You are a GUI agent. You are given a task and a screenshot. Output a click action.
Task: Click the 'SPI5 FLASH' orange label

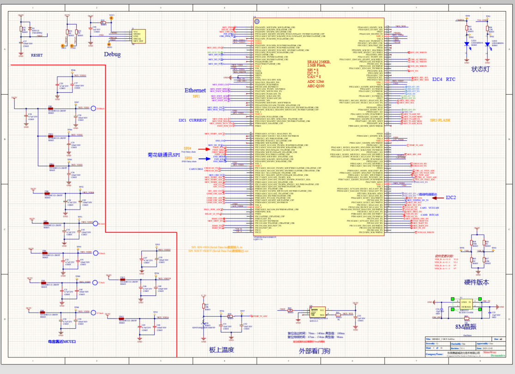tap(440, 120)
